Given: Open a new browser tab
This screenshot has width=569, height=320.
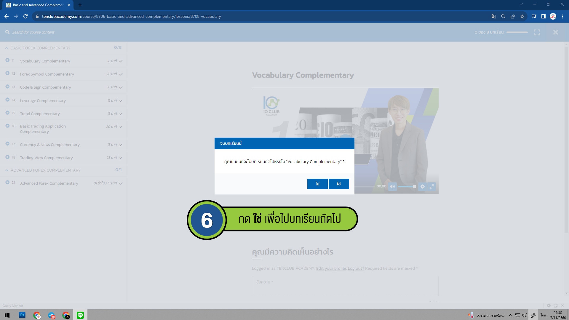Looking at the screenshot, I should (x=80, y=5).
